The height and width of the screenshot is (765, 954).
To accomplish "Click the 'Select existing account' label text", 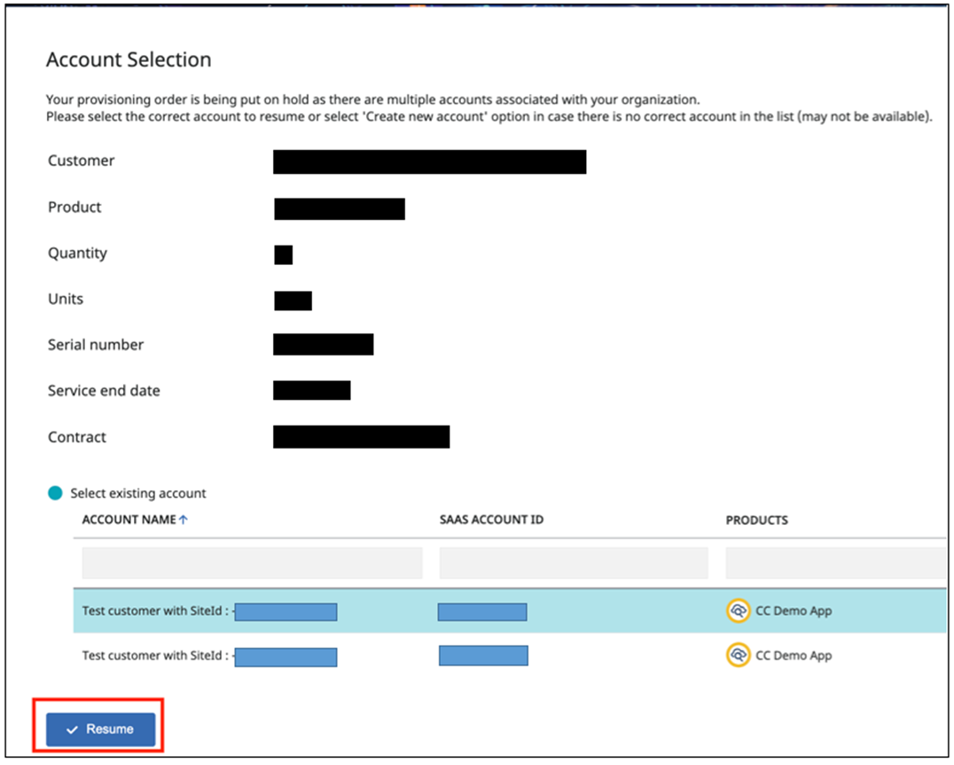I will 138,494.
